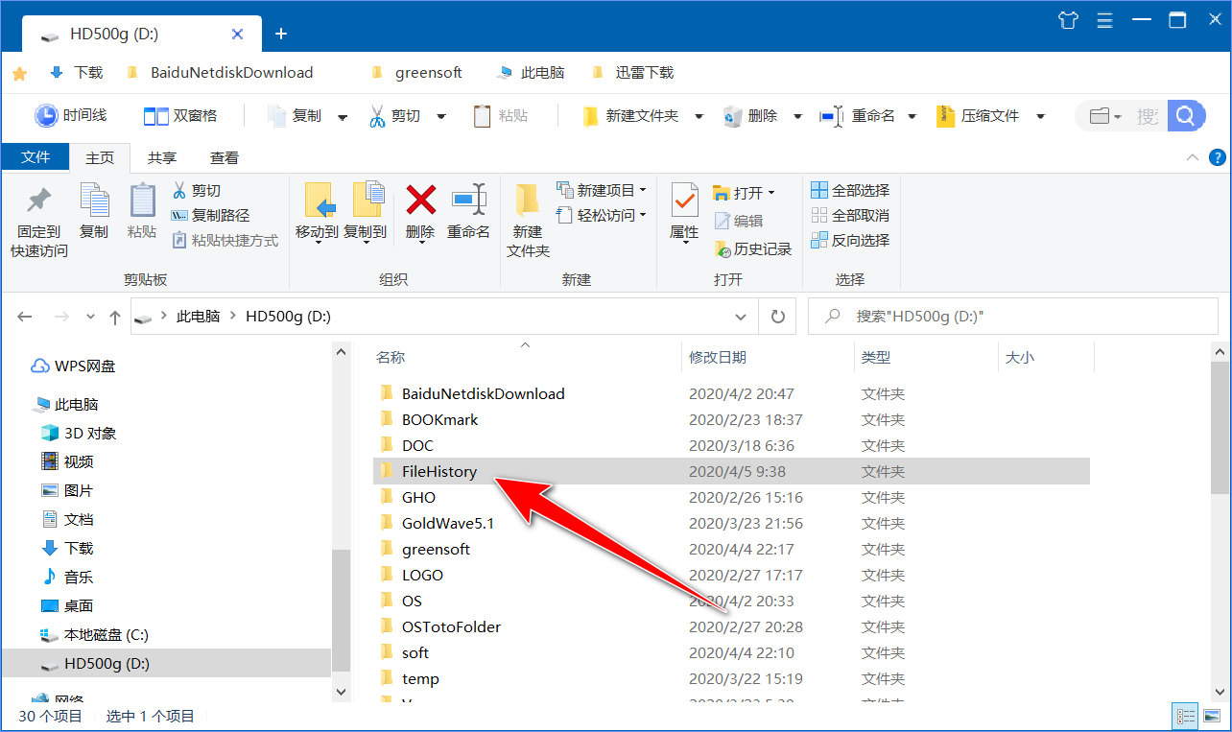The width and height of the screenshot is (1232, 732).
Task: Open the greensoft bookmark link
Action: click(430, 72)
